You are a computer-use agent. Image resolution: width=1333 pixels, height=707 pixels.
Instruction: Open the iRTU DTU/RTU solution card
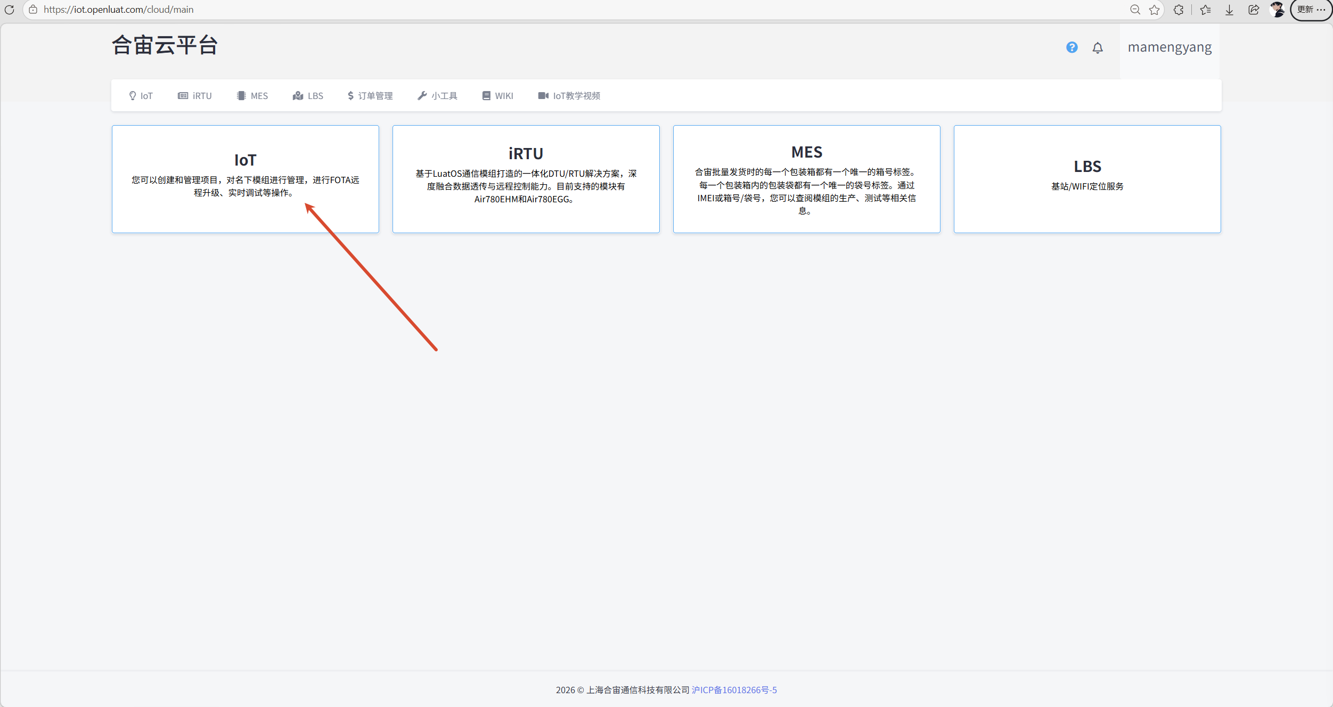(x=526, y=179)
